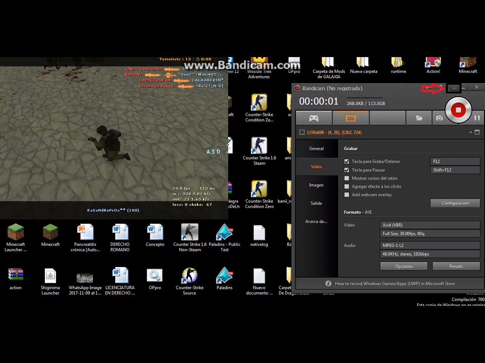Open the Acerca de... tab

pos(316,221)
